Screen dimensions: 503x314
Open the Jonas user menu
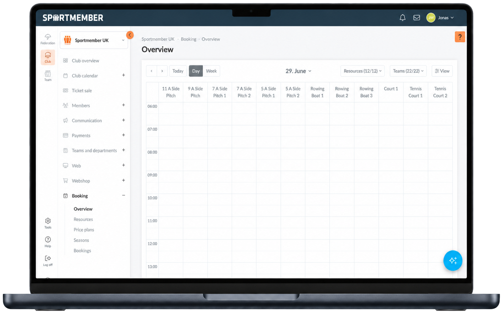446,17
